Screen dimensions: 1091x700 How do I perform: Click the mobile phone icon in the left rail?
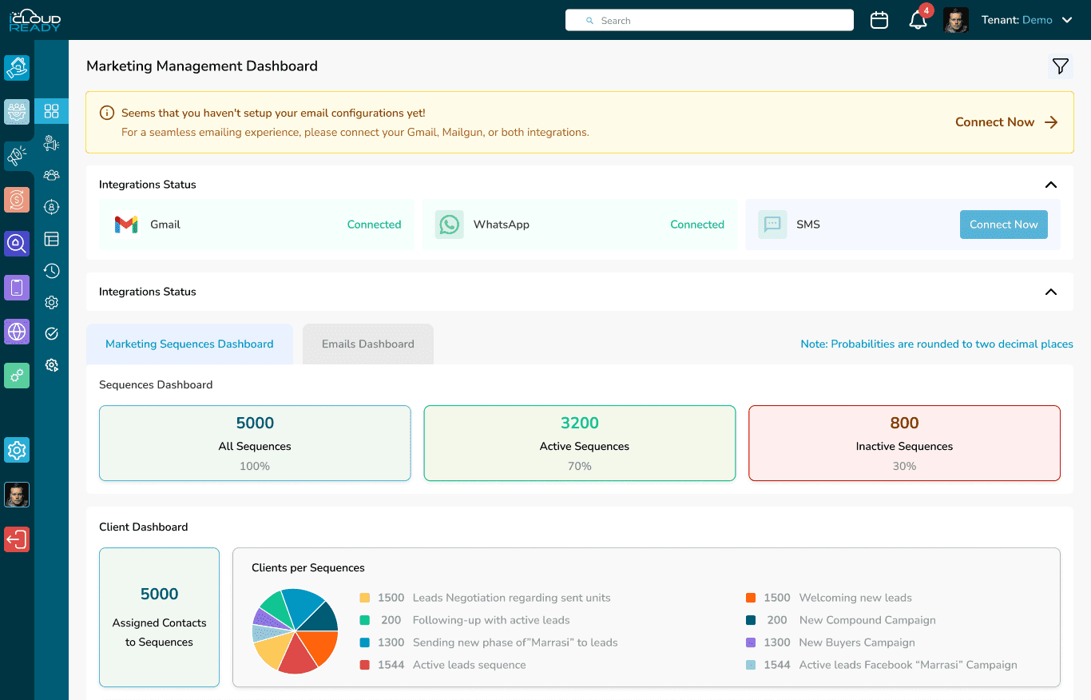click(17, 287)
